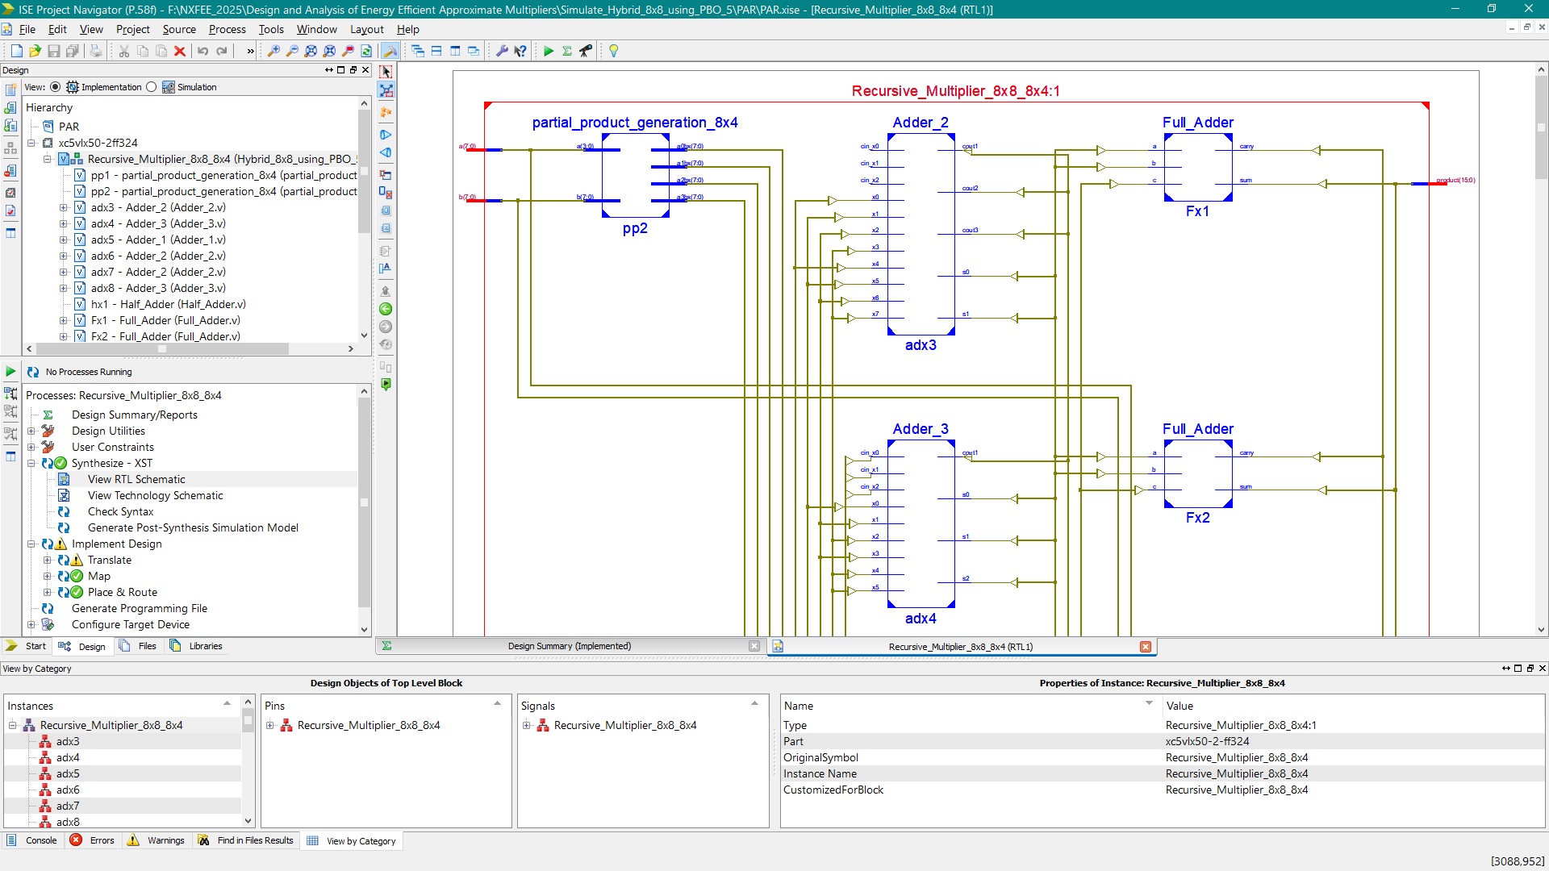Open the Process menu
The width and height of the screenshot is (1549, 871).
point(227,29)
